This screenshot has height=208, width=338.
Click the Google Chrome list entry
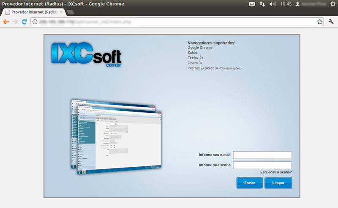(200, 48)
